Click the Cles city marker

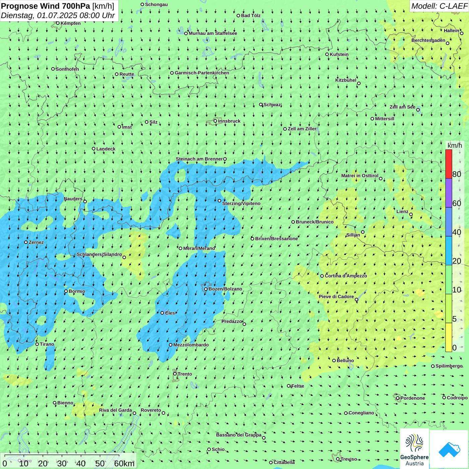tap(162, 313)
